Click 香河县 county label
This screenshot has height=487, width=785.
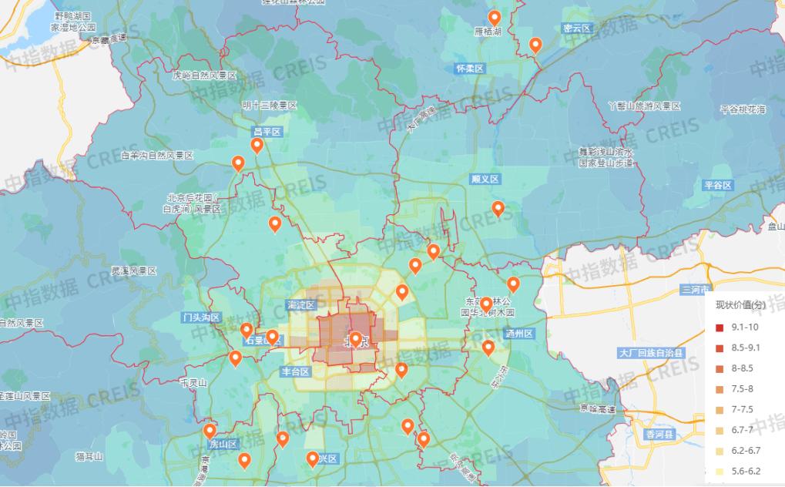pyautogui.click(x=660, y=435)
